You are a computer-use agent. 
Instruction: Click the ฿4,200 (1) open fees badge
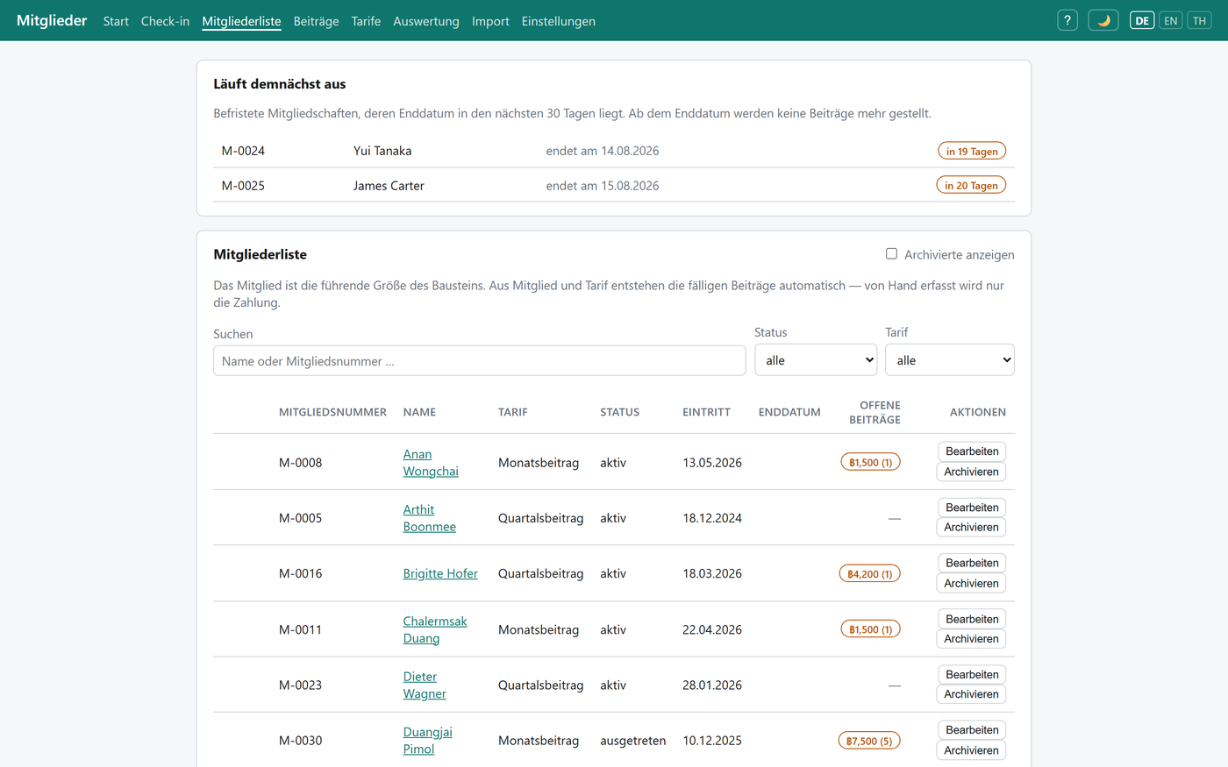point(869,574)
